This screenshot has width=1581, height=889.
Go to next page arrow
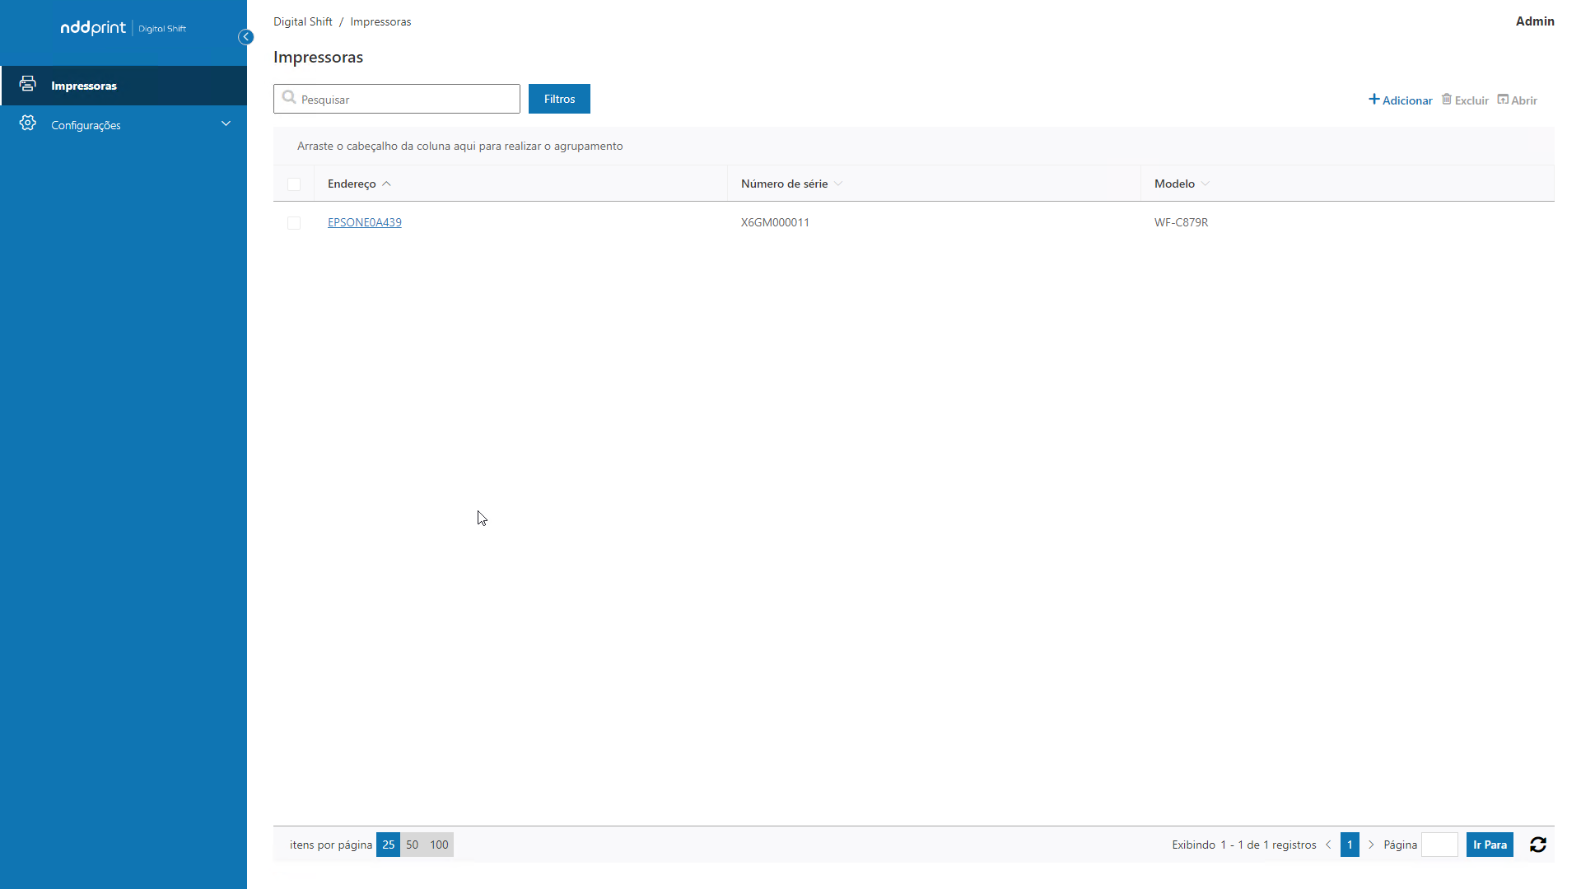click(1371, 845)
